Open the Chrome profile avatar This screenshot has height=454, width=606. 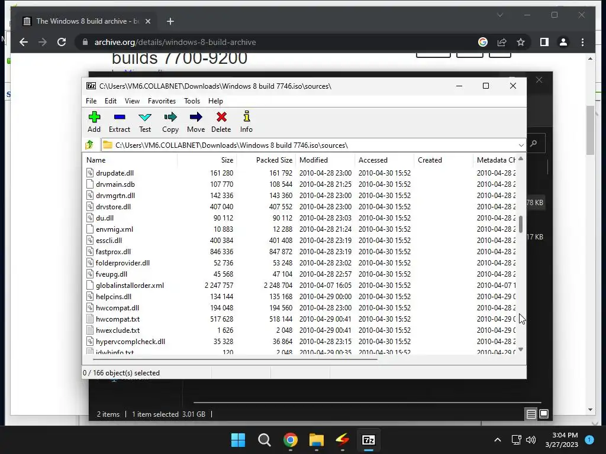tap(563, 42)
